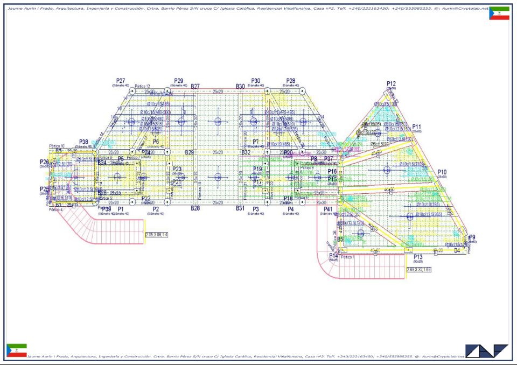Click the B29 label in the central slab
517x365 pixels.
click(189, 152)
